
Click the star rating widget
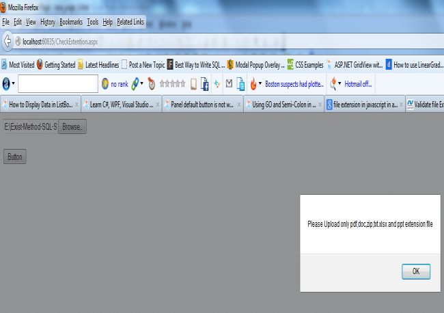pyautogui.click(x=172, y=83)
